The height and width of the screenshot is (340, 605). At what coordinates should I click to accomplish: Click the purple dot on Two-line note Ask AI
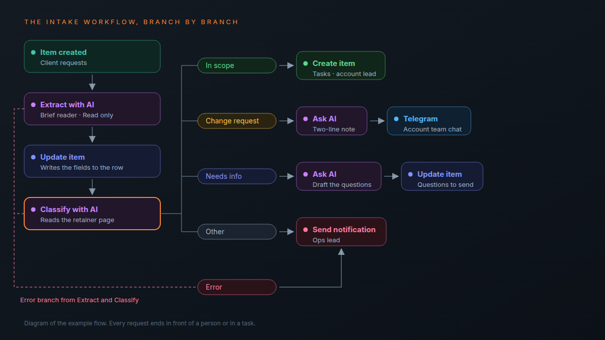point(306,119)
